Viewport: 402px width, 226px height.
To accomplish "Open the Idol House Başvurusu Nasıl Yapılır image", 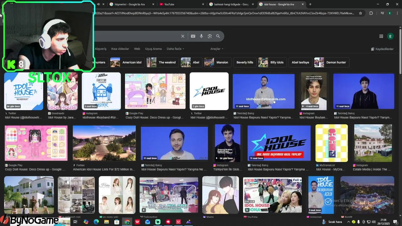I will (x=279, y=143).
